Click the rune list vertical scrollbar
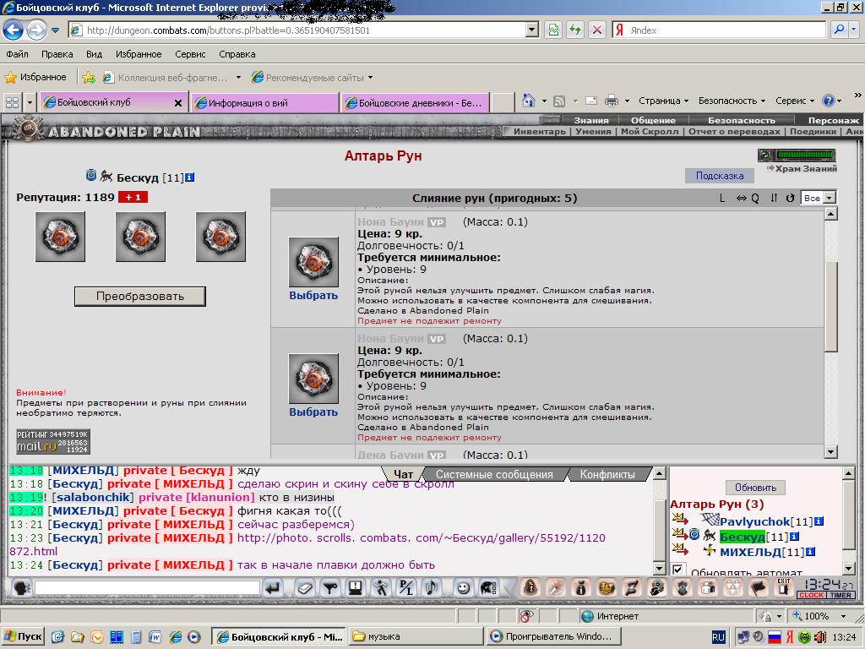Image resolution: width=865 pixels, height=649 pixels. 831,333
